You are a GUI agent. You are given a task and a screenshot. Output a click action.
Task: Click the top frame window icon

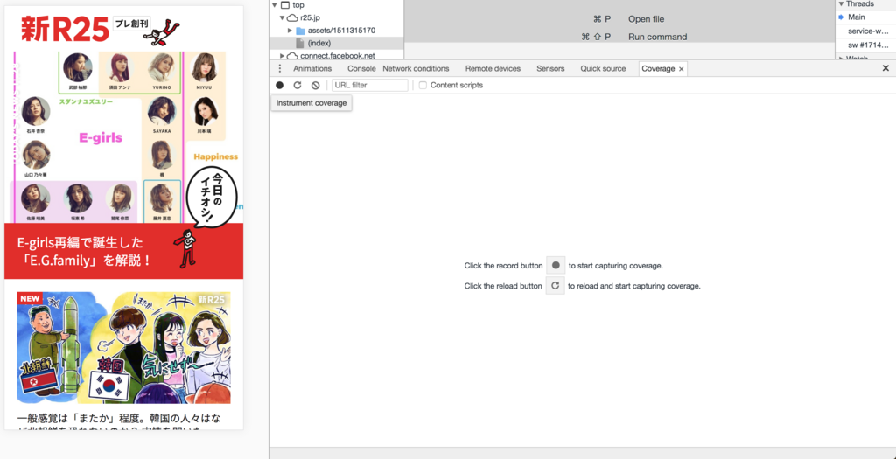284,5
